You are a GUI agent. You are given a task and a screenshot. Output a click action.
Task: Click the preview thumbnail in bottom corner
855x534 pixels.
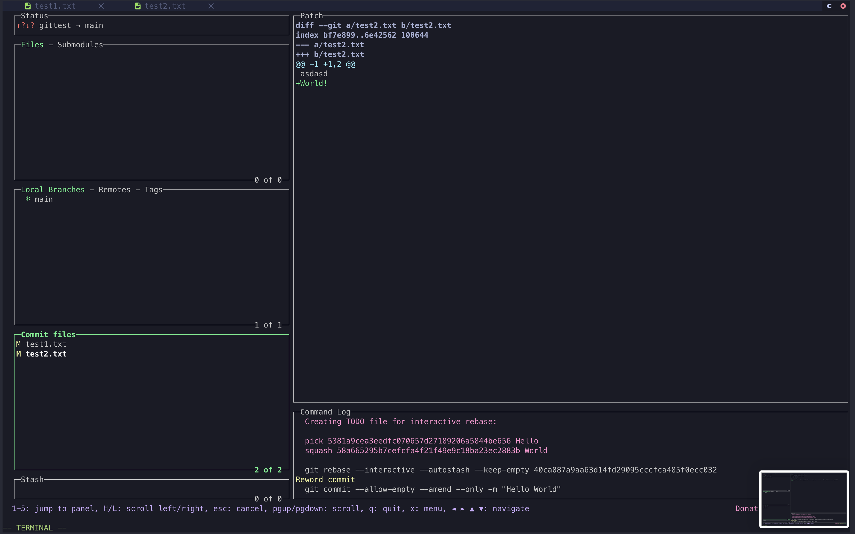pyautogui.click(x=804, y=499)
